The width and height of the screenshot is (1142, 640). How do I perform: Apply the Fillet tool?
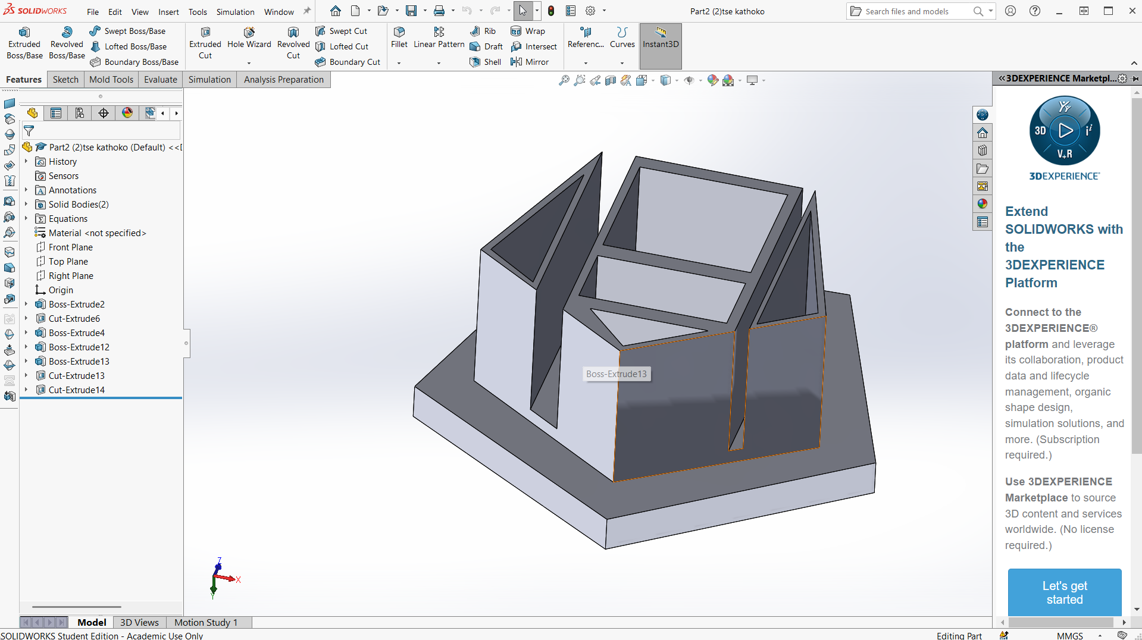399,38
